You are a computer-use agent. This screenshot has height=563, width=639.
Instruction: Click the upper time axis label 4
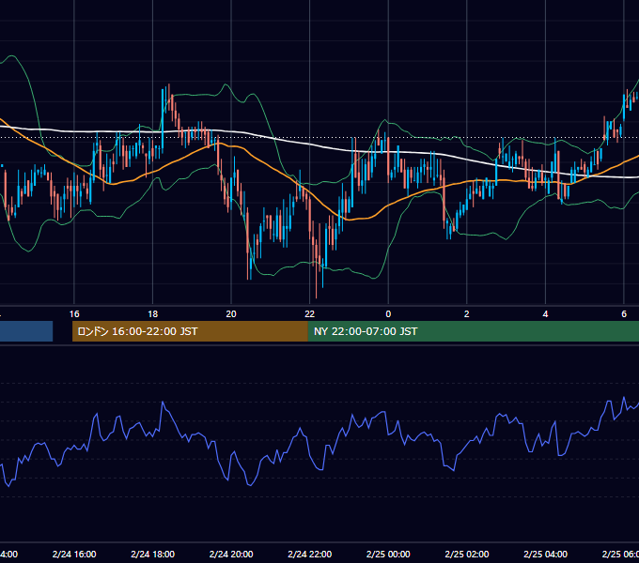click(x=545, y=314)
